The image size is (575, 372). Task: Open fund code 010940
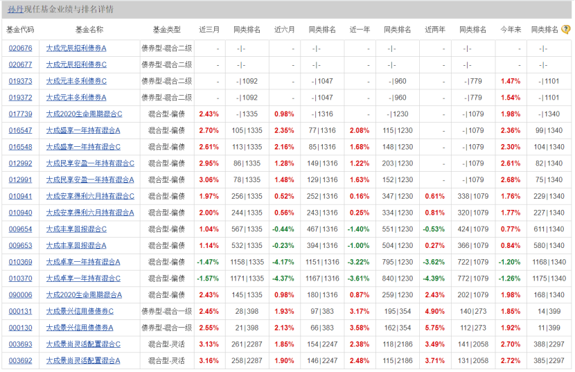pyautogui.click(x=21, y=213)
